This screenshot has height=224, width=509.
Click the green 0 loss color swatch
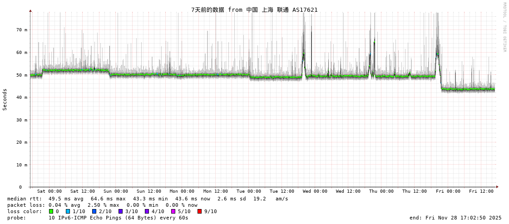[x=51, y=211]
